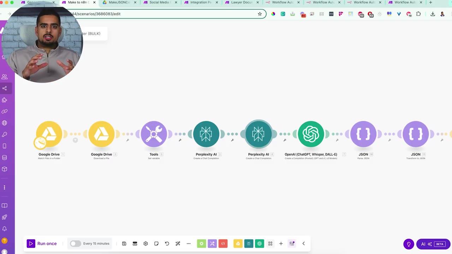
Task: Open the JSON Parse JSON module
Action: point(363,134)
